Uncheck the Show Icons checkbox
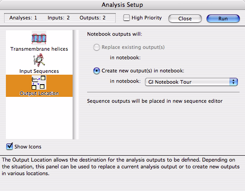Viewport: 245px width, 191px height. pyautogui.click(x=10, y=146)
